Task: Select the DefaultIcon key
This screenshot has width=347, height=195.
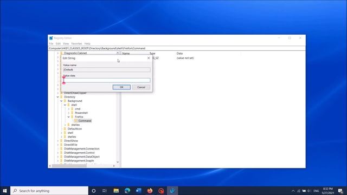Action: click(75, 129)
